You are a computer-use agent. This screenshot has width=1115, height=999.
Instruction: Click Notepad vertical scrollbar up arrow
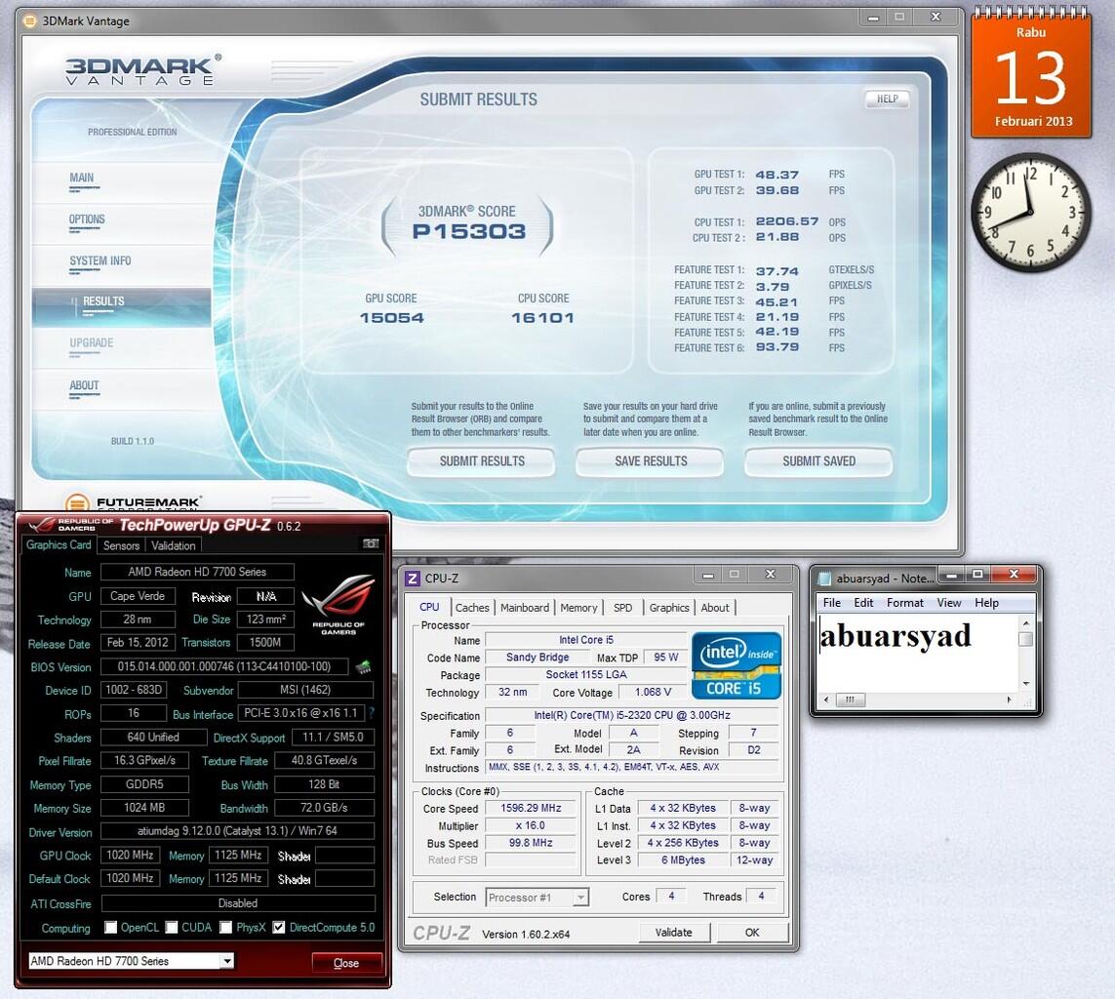pos(1026,622)
